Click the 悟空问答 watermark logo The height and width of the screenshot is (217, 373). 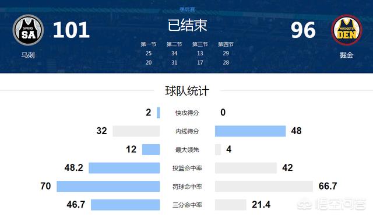(x=332, y=205)
